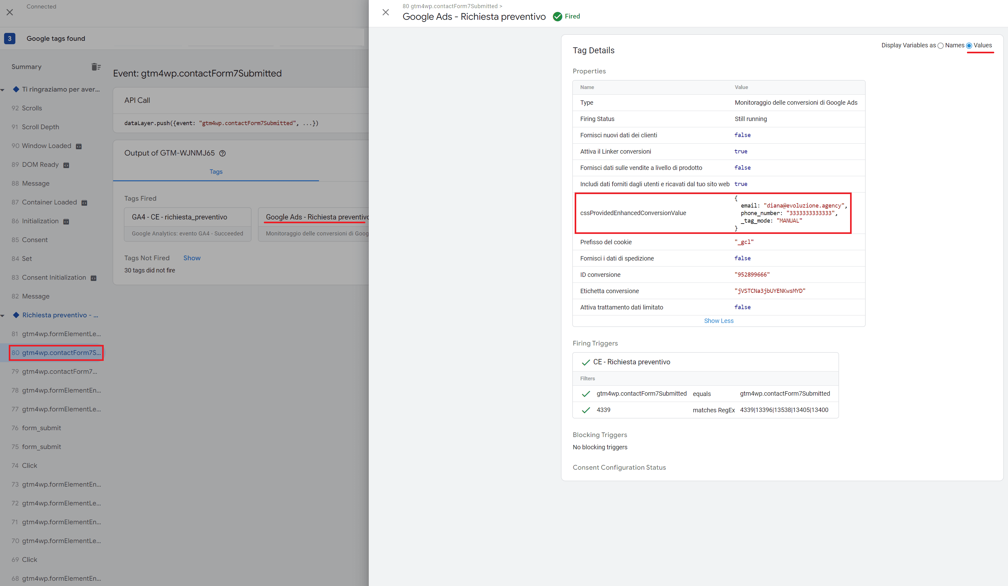Close the tag details panel

(x=386, y=13)
